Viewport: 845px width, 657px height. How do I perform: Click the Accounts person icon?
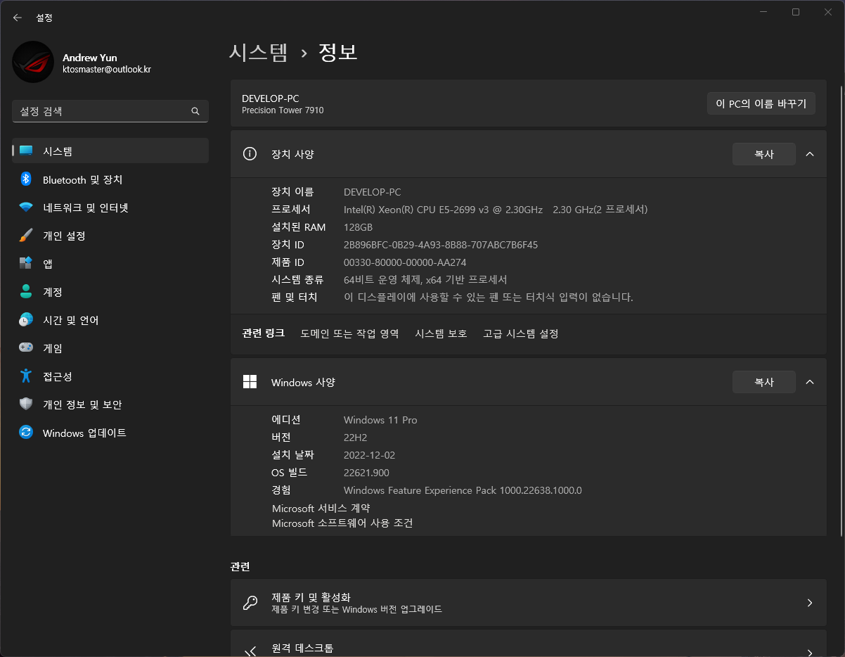[x=26, y=292]
